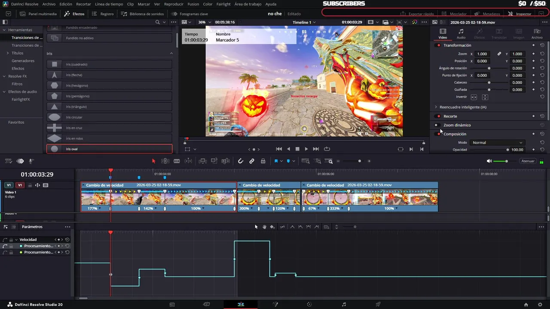The height and width of the screenshot is (309, 550).
Task: Select the blade edit tool
Action: [177, 161]
